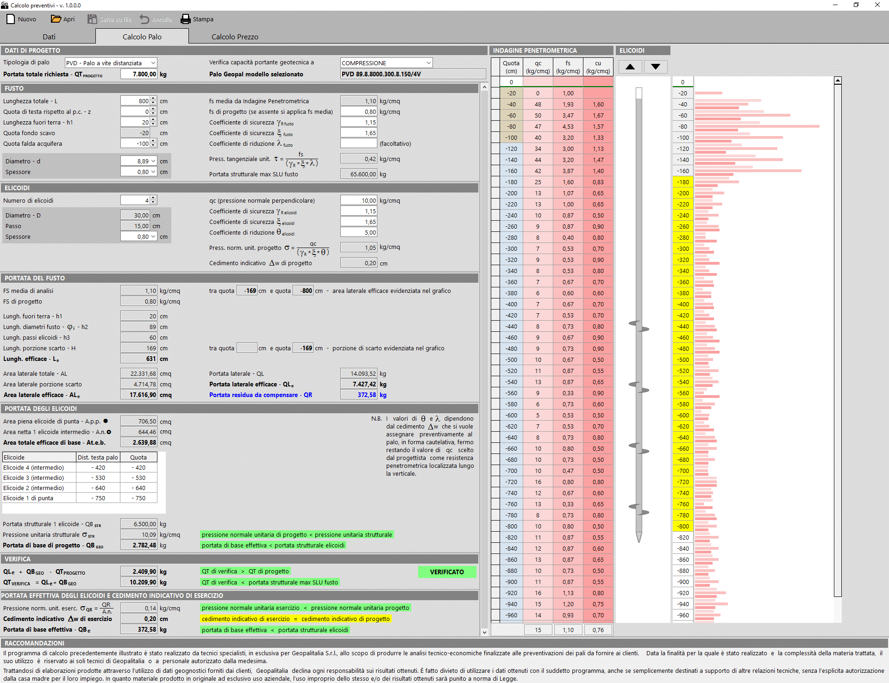The width and height of the screenshot is (889, 683).
Task: Click the Lunghezza totale spinner arrows
Action: (153, 101)
